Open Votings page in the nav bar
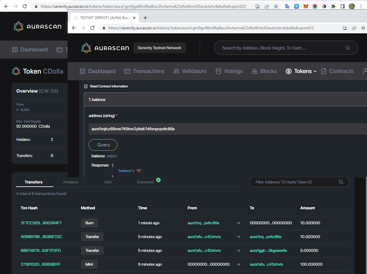 [229, 71]
